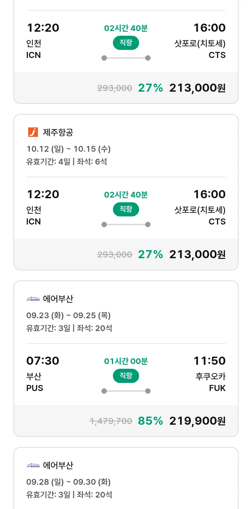
Task: Click the 09.28 (일) ~ 09.30 (화) dates
Action: pos(68,482)
